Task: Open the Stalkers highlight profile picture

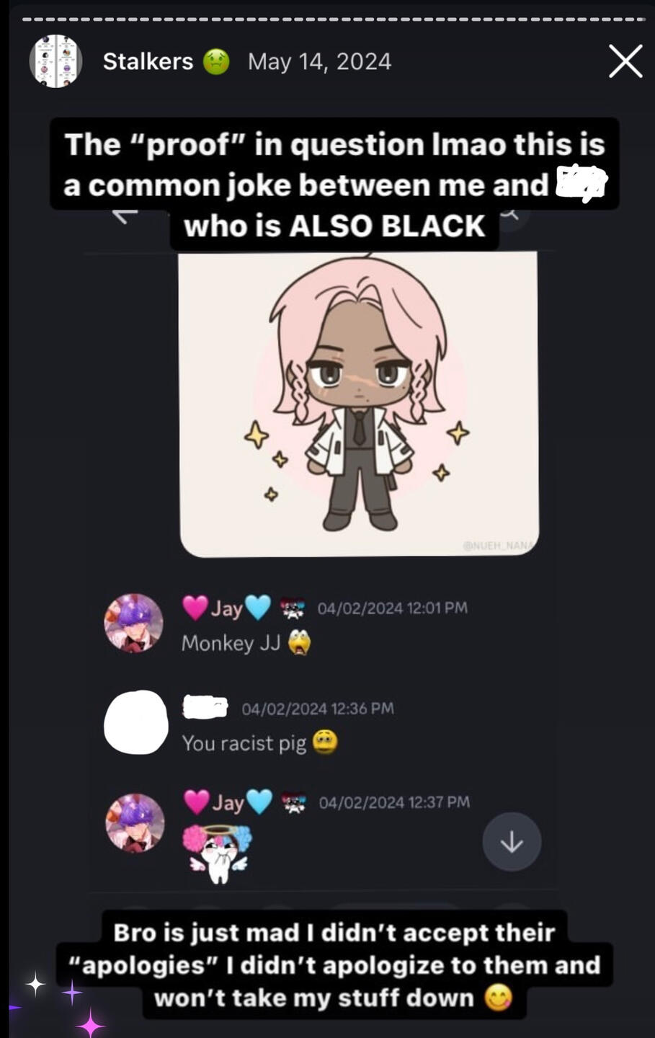Action: [55, 61]
